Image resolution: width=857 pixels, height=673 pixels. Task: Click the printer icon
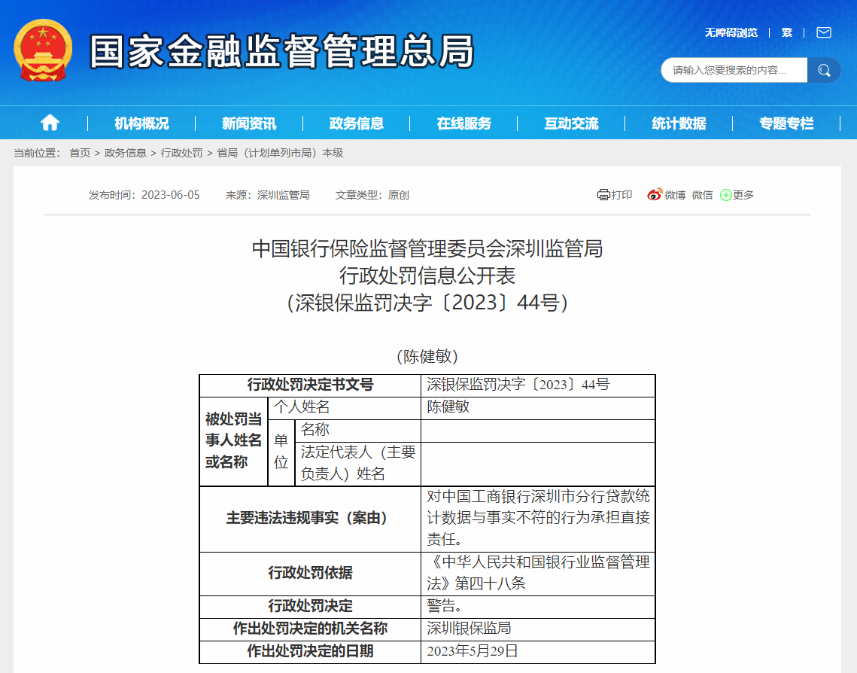603,195
